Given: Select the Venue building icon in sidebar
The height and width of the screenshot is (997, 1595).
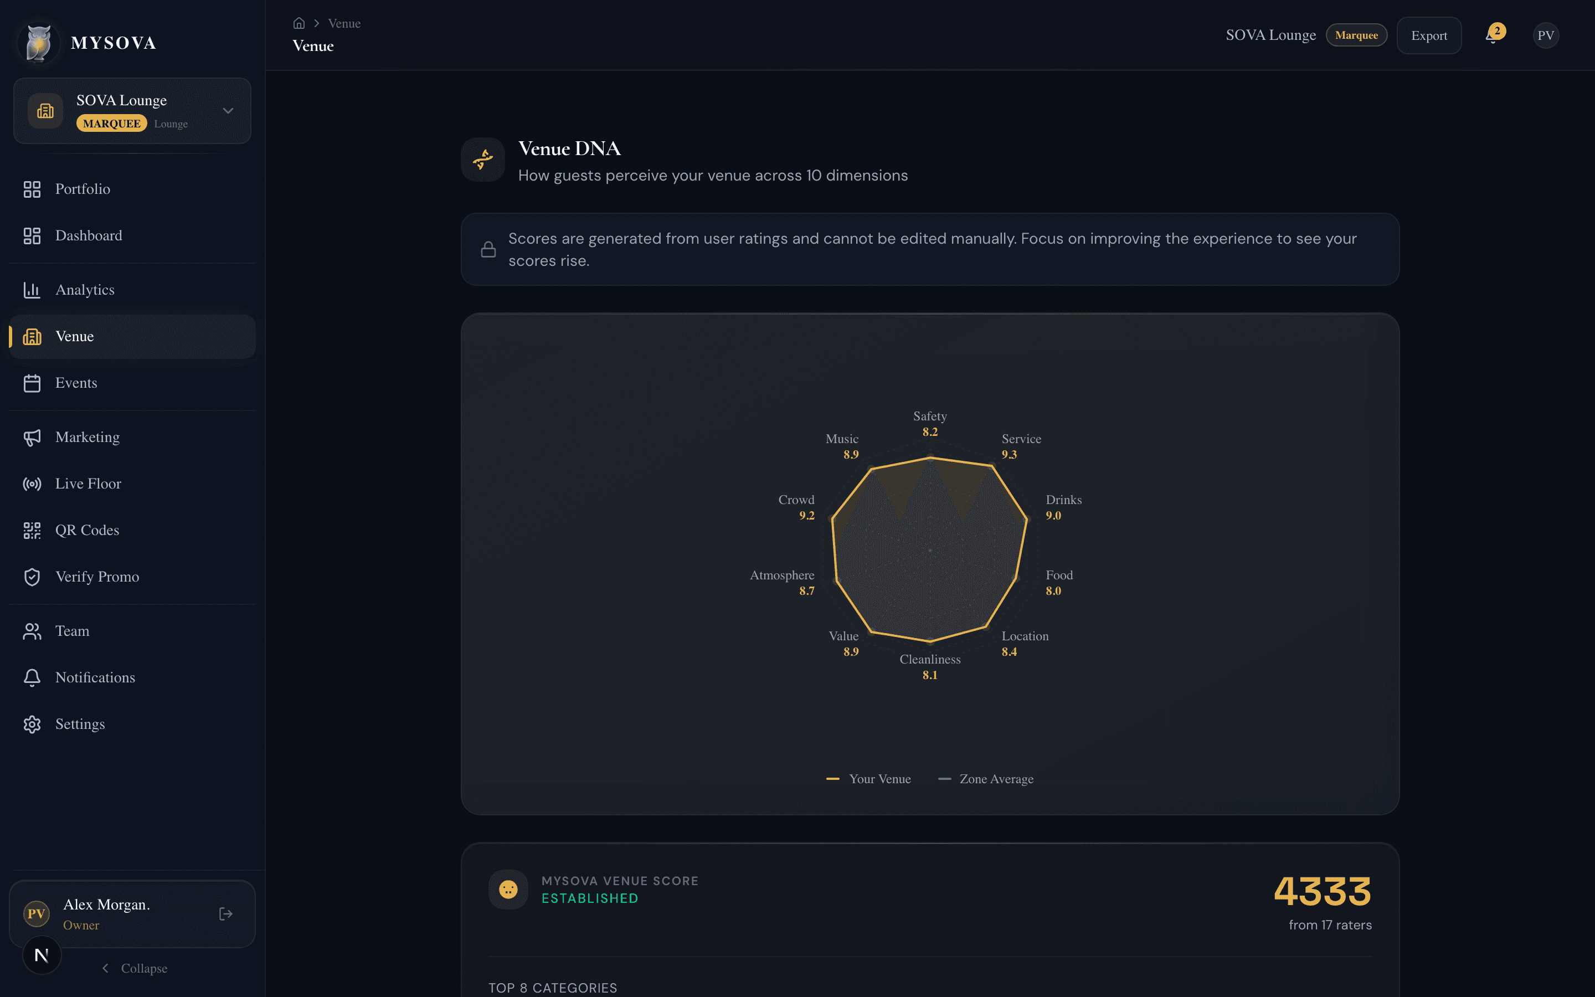Looking at the screenshot, I should pyautogui.click(x=32, y=336).
